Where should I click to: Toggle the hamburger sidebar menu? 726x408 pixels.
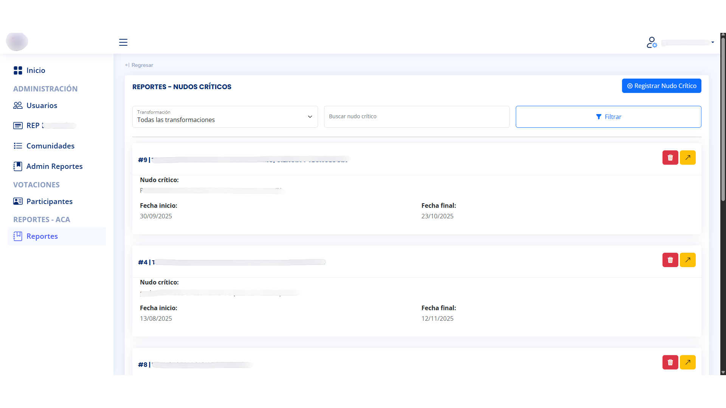point(123,42)
